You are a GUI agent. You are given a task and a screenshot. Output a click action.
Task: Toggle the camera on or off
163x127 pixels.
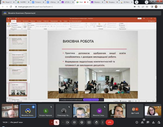click(x=68, y=123)
